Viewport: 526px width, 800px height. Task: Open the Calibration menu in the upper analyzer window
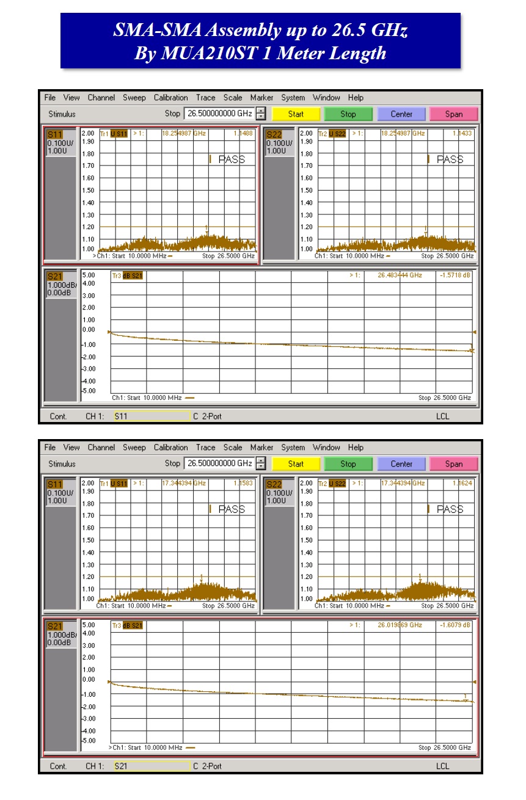[171, 98]
